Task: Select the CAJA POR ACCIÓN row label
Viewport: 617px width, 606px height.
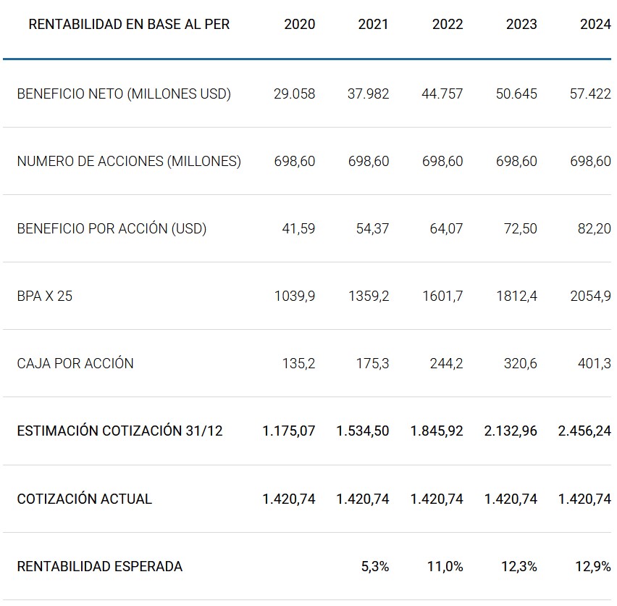Action: tap(75, 364)
